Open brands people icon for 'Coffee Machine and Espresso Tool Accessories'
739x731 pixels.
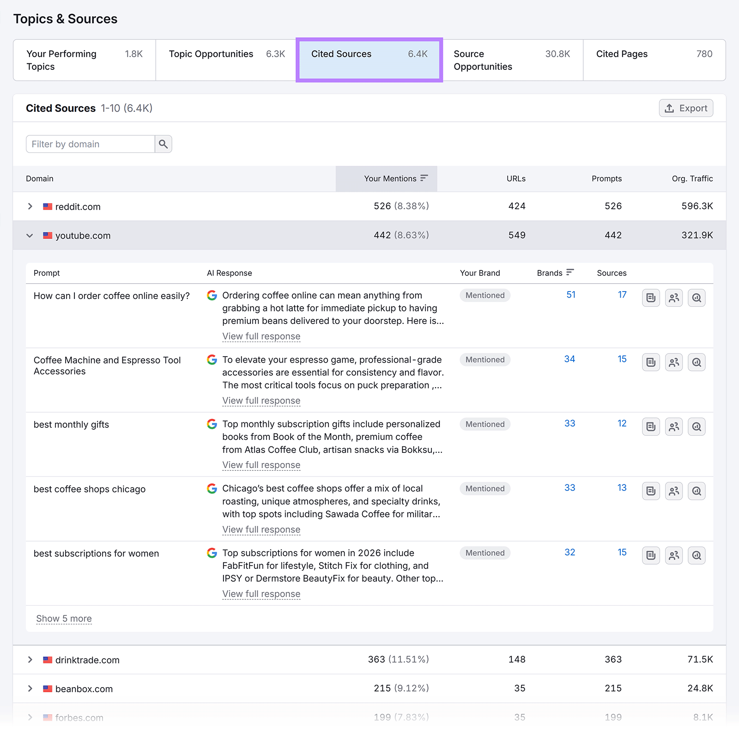coord(674,362)
